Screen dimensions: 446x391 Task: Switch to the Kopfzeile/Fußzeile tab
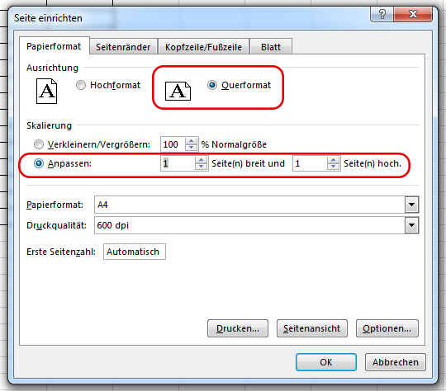(x=203, y=46)
